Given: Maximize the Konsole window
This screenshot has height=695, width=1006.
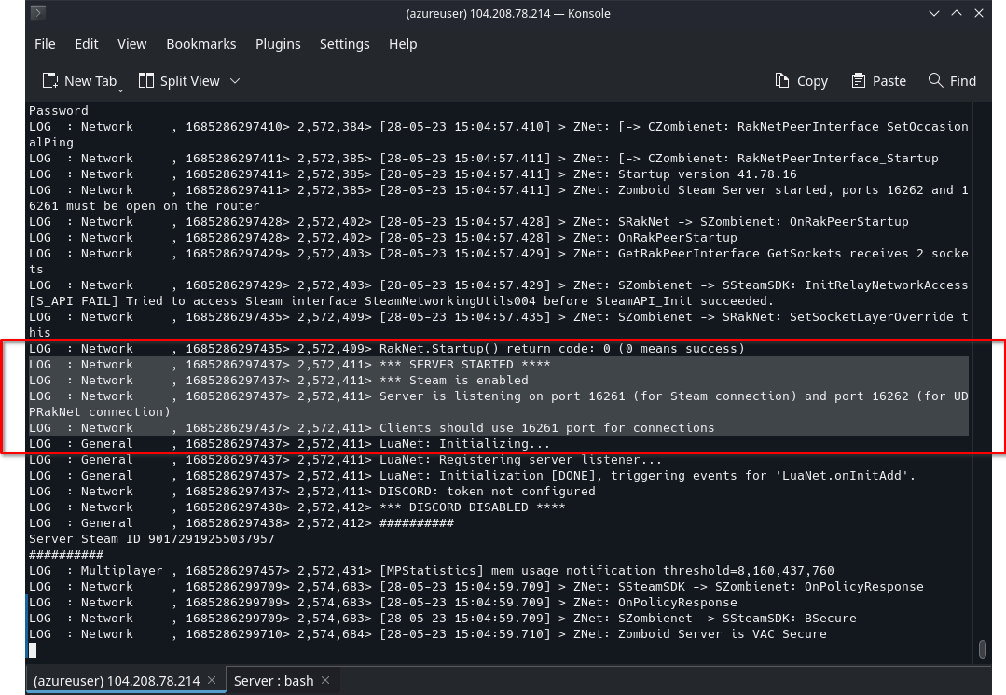Looking at the screenshot, I should [957, 13].
